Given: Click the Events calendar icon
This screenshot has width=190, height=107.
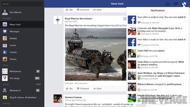Looking at the screenshot, I should [x=5, y=45].
